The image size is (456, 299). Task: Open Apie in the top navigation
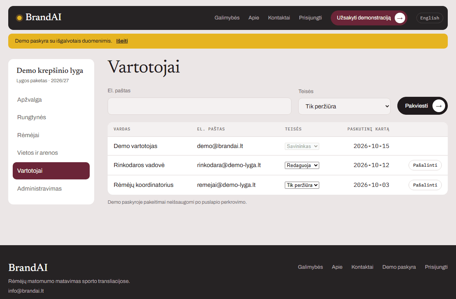click(254, 18)
